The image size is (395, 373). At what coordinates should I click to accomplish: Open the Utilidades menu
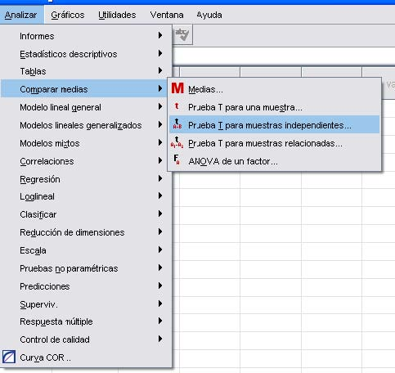point(117,15)
